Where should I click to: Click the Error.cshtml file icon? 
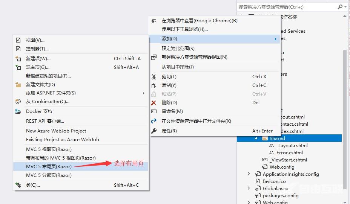[272, 152]
